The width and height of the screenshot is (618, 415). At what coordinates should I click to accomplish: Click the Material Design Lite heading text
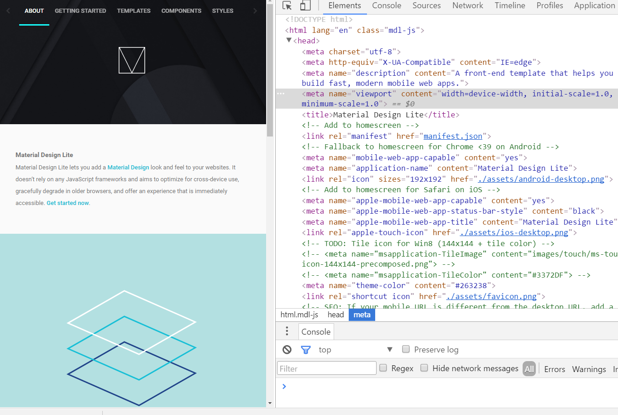[x=44, y=155]
